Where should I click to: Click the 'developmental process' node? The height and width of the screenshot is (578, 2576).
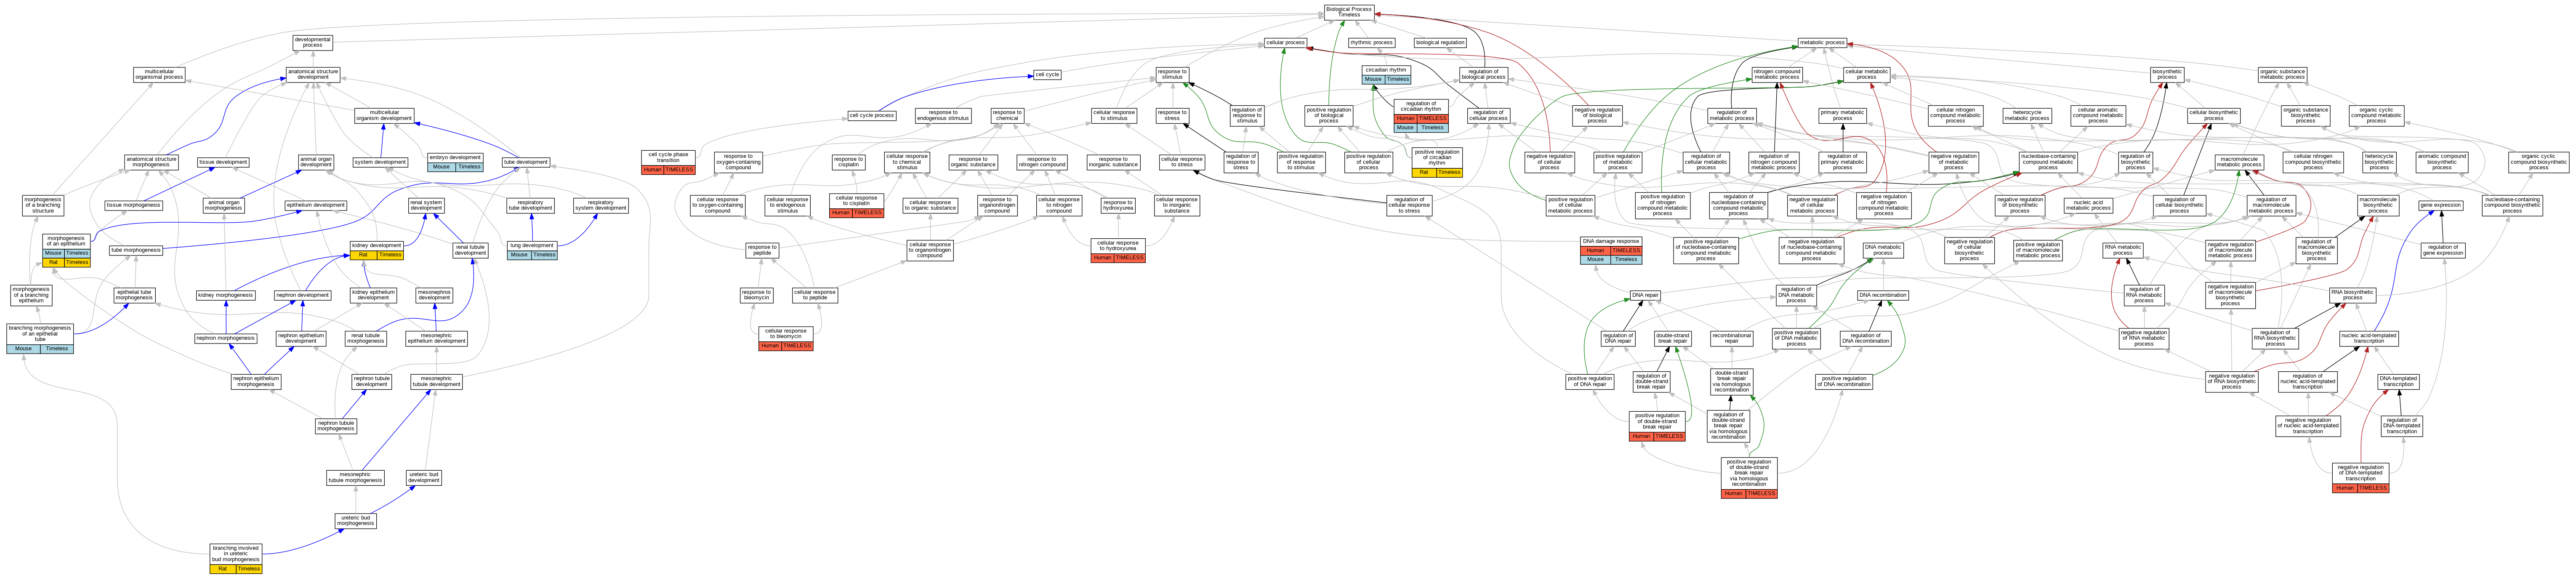tap(313, 42)
